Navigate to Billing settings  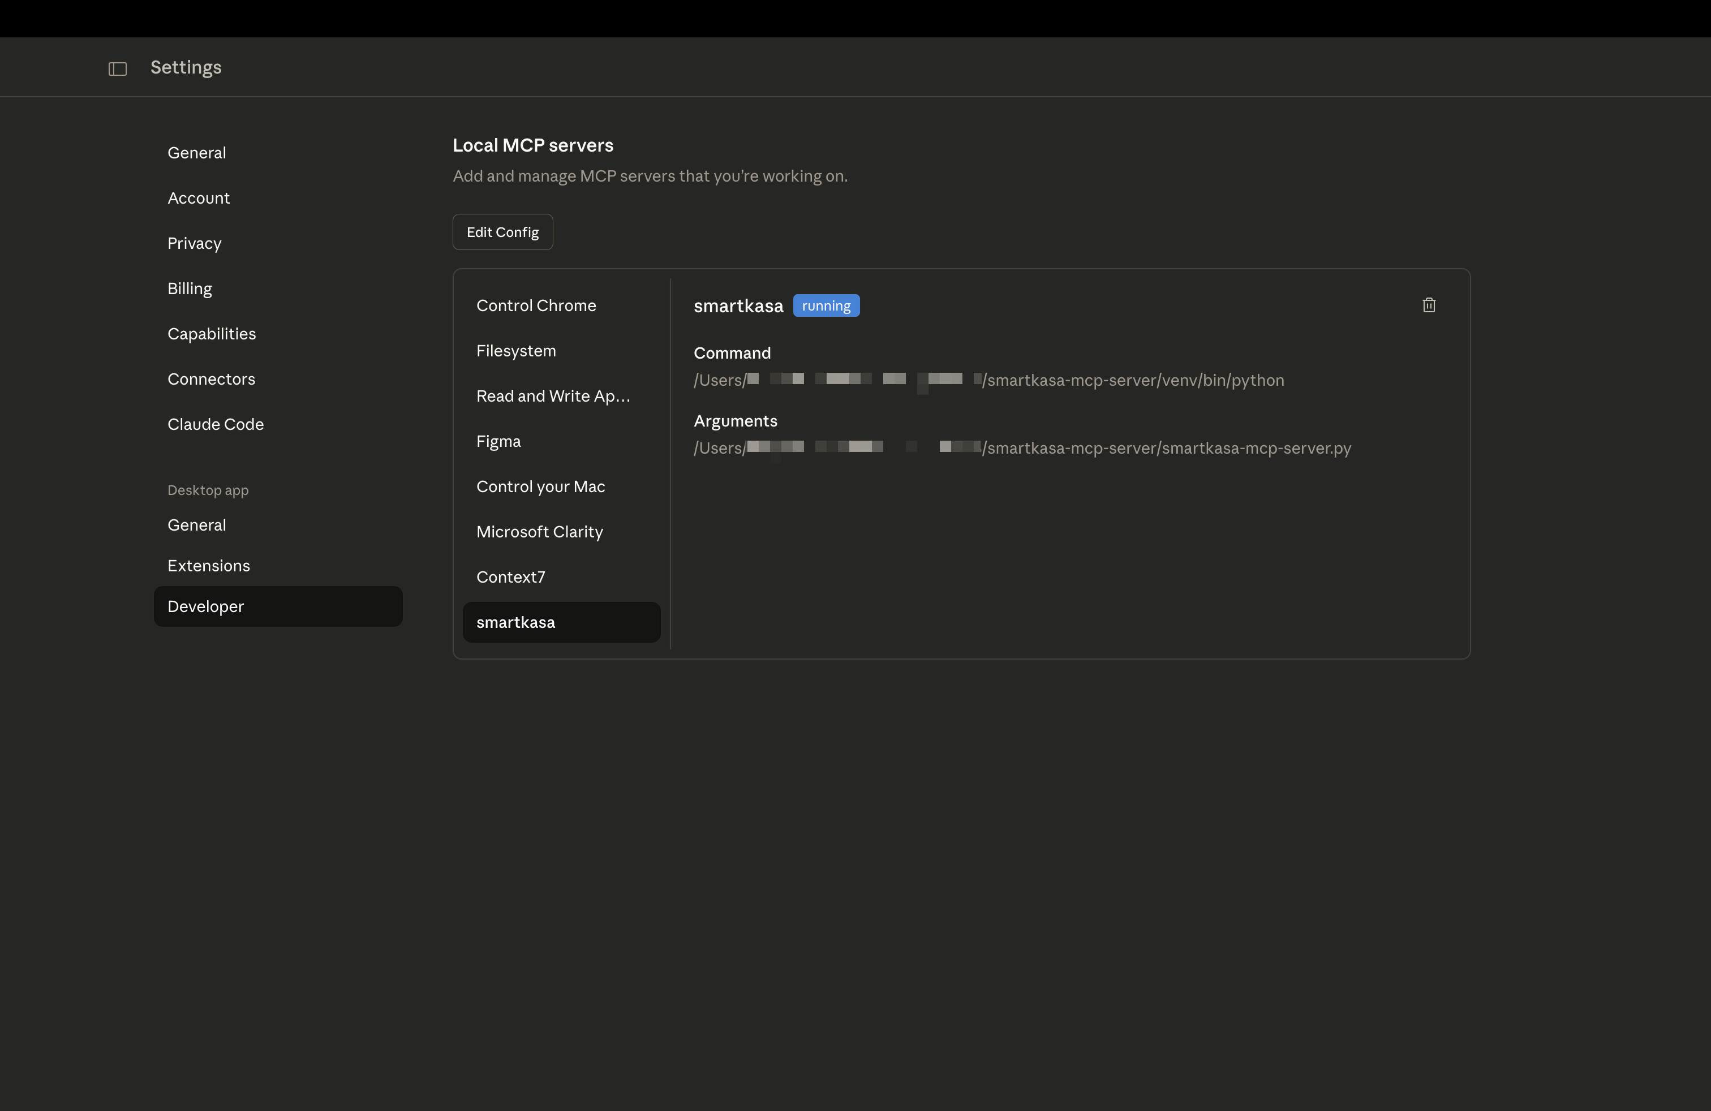[x=190, y=289]
